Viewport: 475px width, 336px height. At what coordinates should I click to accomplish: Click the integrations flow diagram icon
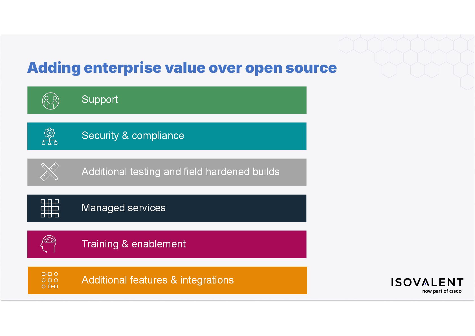tap(50, 280)
